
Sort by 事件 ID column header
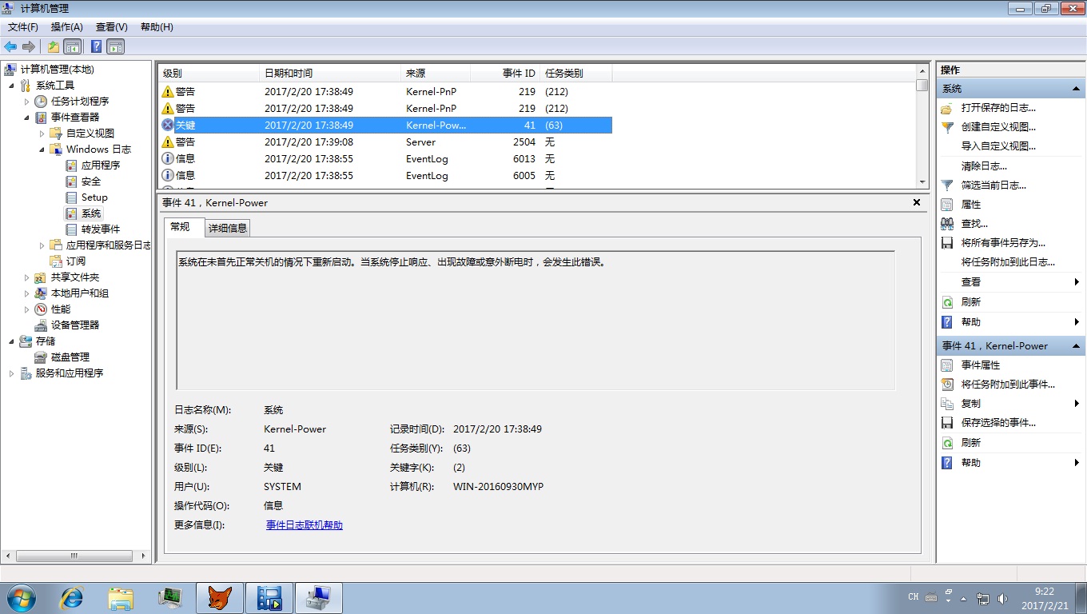pyautogui.click(x=505, y=73)
